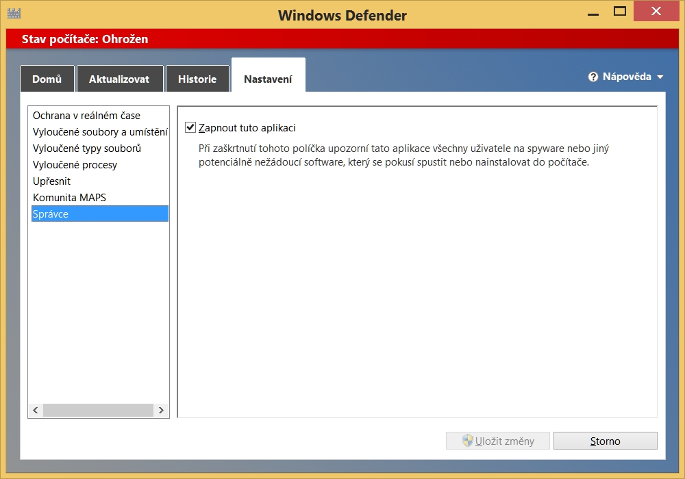Click the left arrow of the list scrollbar
This screenshot has height=479, width=685.
(36, 410)
